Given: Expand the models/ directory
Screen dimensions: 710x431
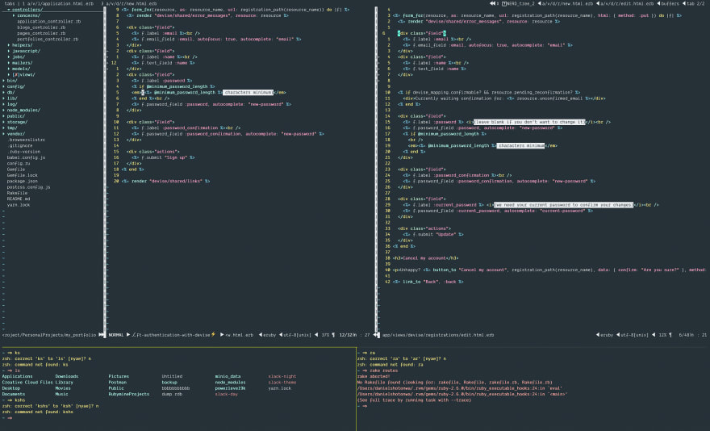Looking at the screenshot, I should pyautogui.click(x=19, y=69).
